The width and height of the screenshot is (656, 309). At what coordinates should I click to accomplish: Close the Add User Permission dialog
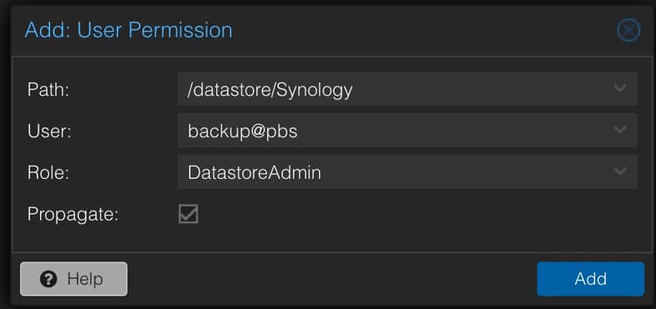(628, 31)
